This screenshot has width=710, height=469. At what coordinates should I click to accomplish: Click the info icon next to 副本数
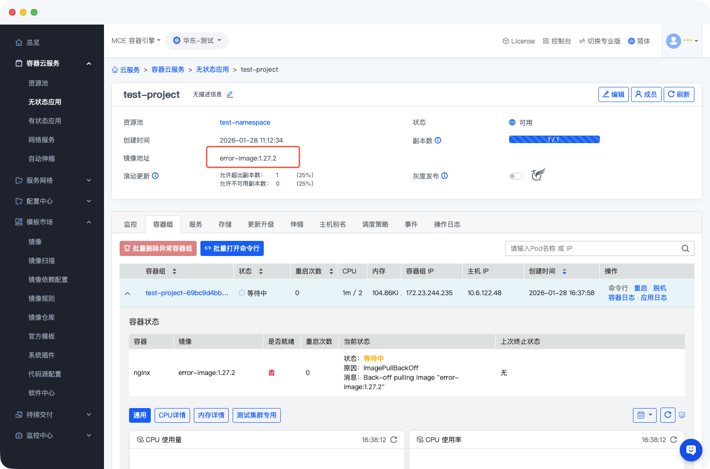(438, 140)
